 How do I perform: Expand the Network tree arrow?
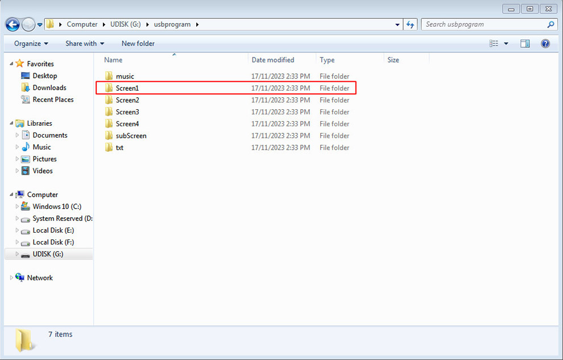click(x=11, y=278)
